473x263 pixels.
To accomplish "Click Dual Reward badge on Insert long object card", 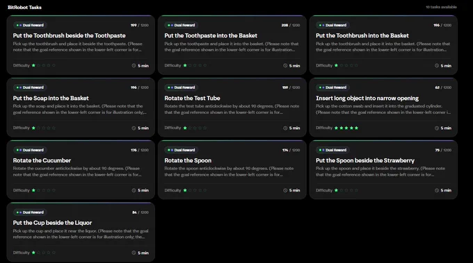I will [x=332, y=87].
